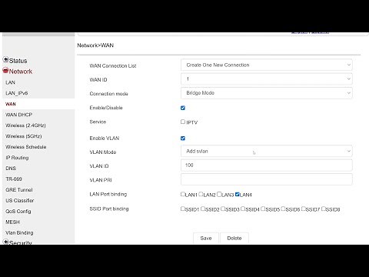Image resolution: width=369 pixels, height=277 pixels.
Task: Check the SSID5 port binding box
Action: pos(263,209)
